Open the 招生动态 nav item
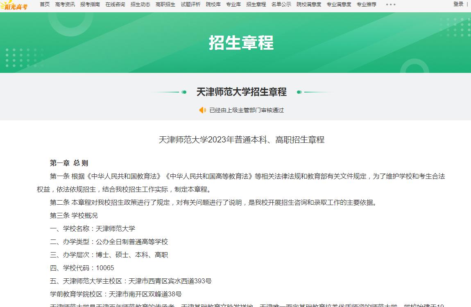Image resolution: width=471 pixels, height=307 pixels. click(140, 4)
